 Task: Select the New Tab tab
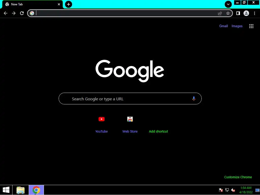32,4
